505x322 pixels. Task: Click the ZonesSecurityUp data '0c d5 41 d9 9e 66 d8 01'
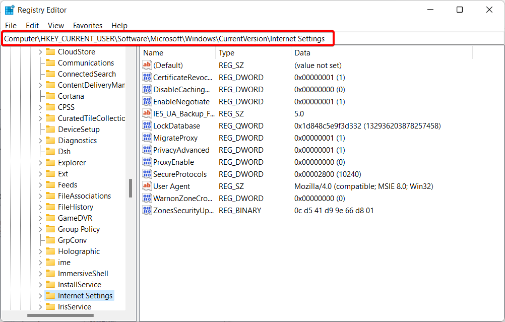[334, 211]
